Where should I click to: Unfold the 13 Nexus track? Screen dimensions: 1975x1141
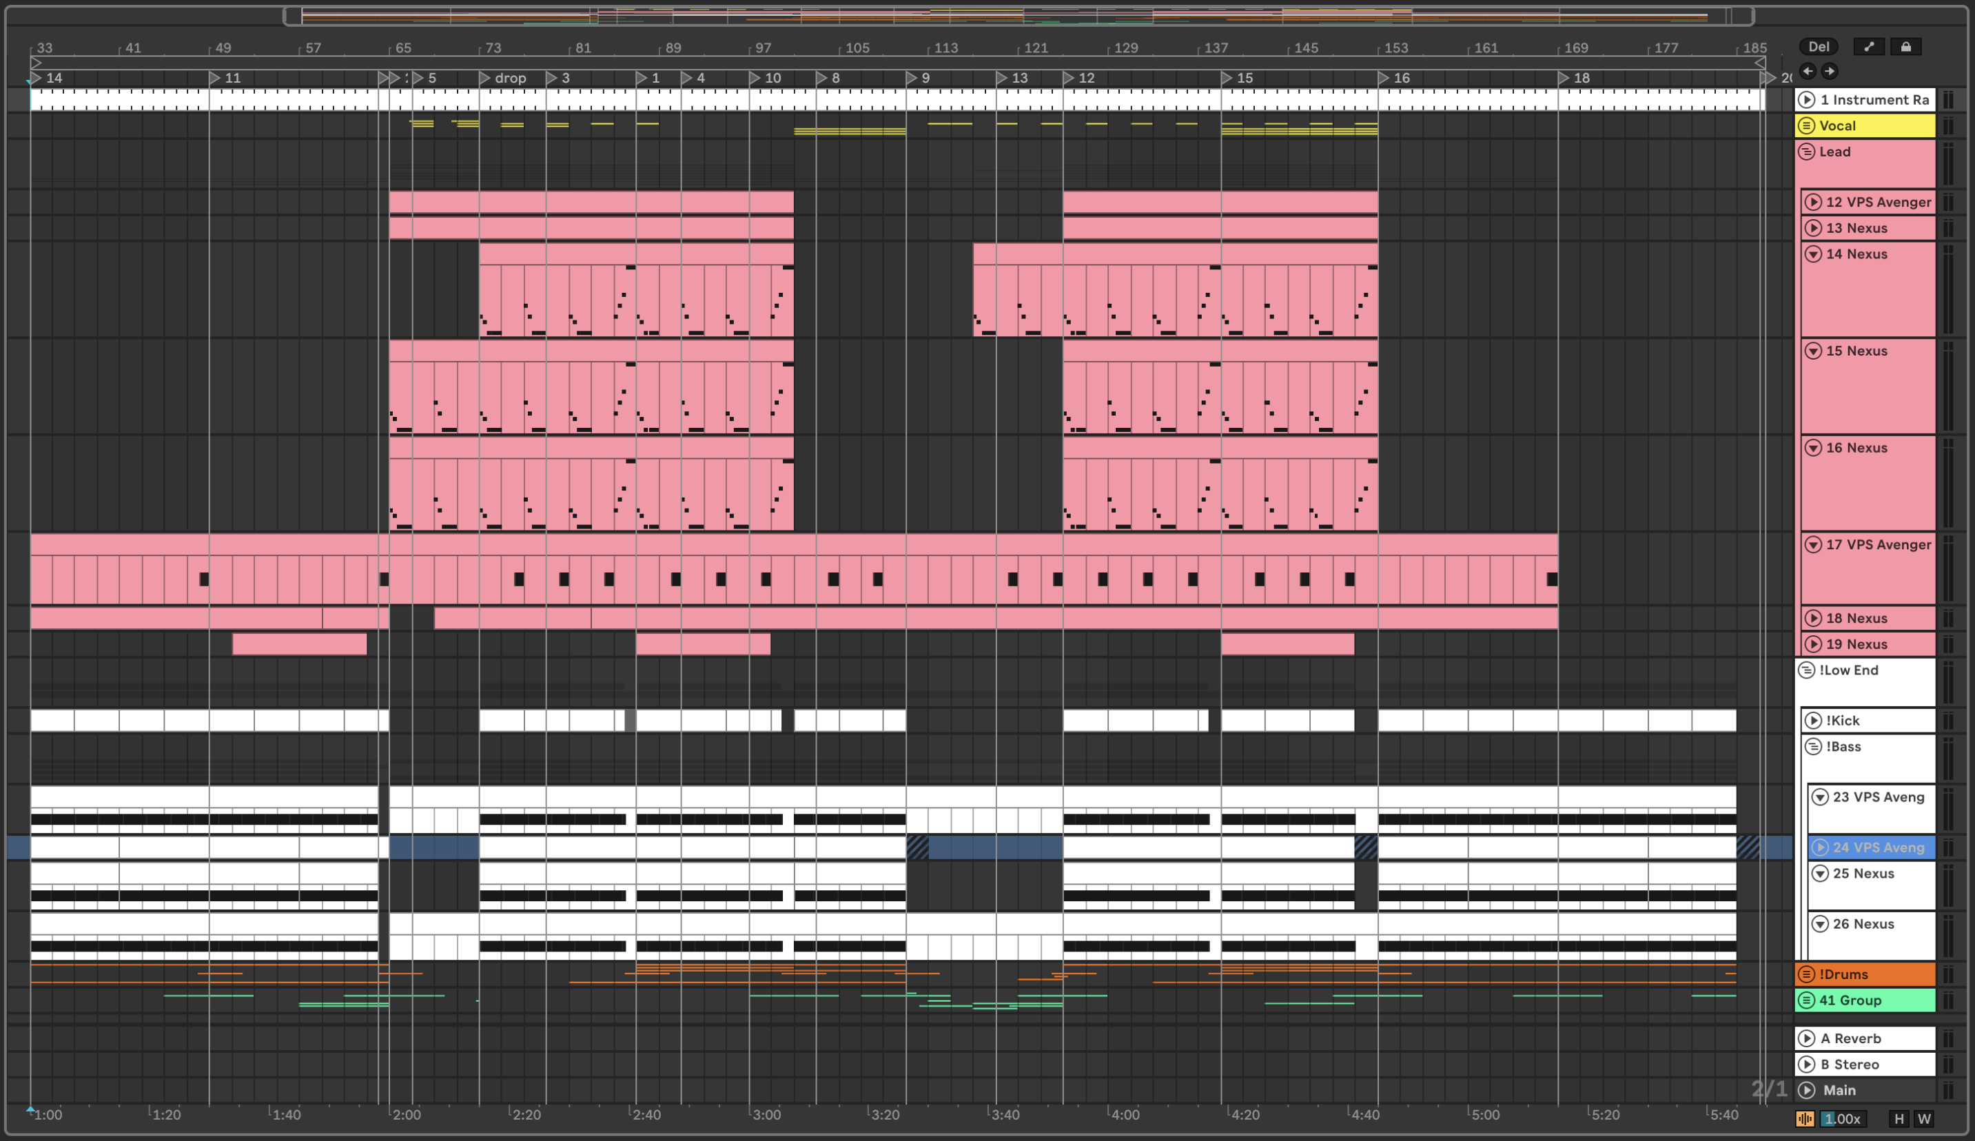click(1813, 228)
